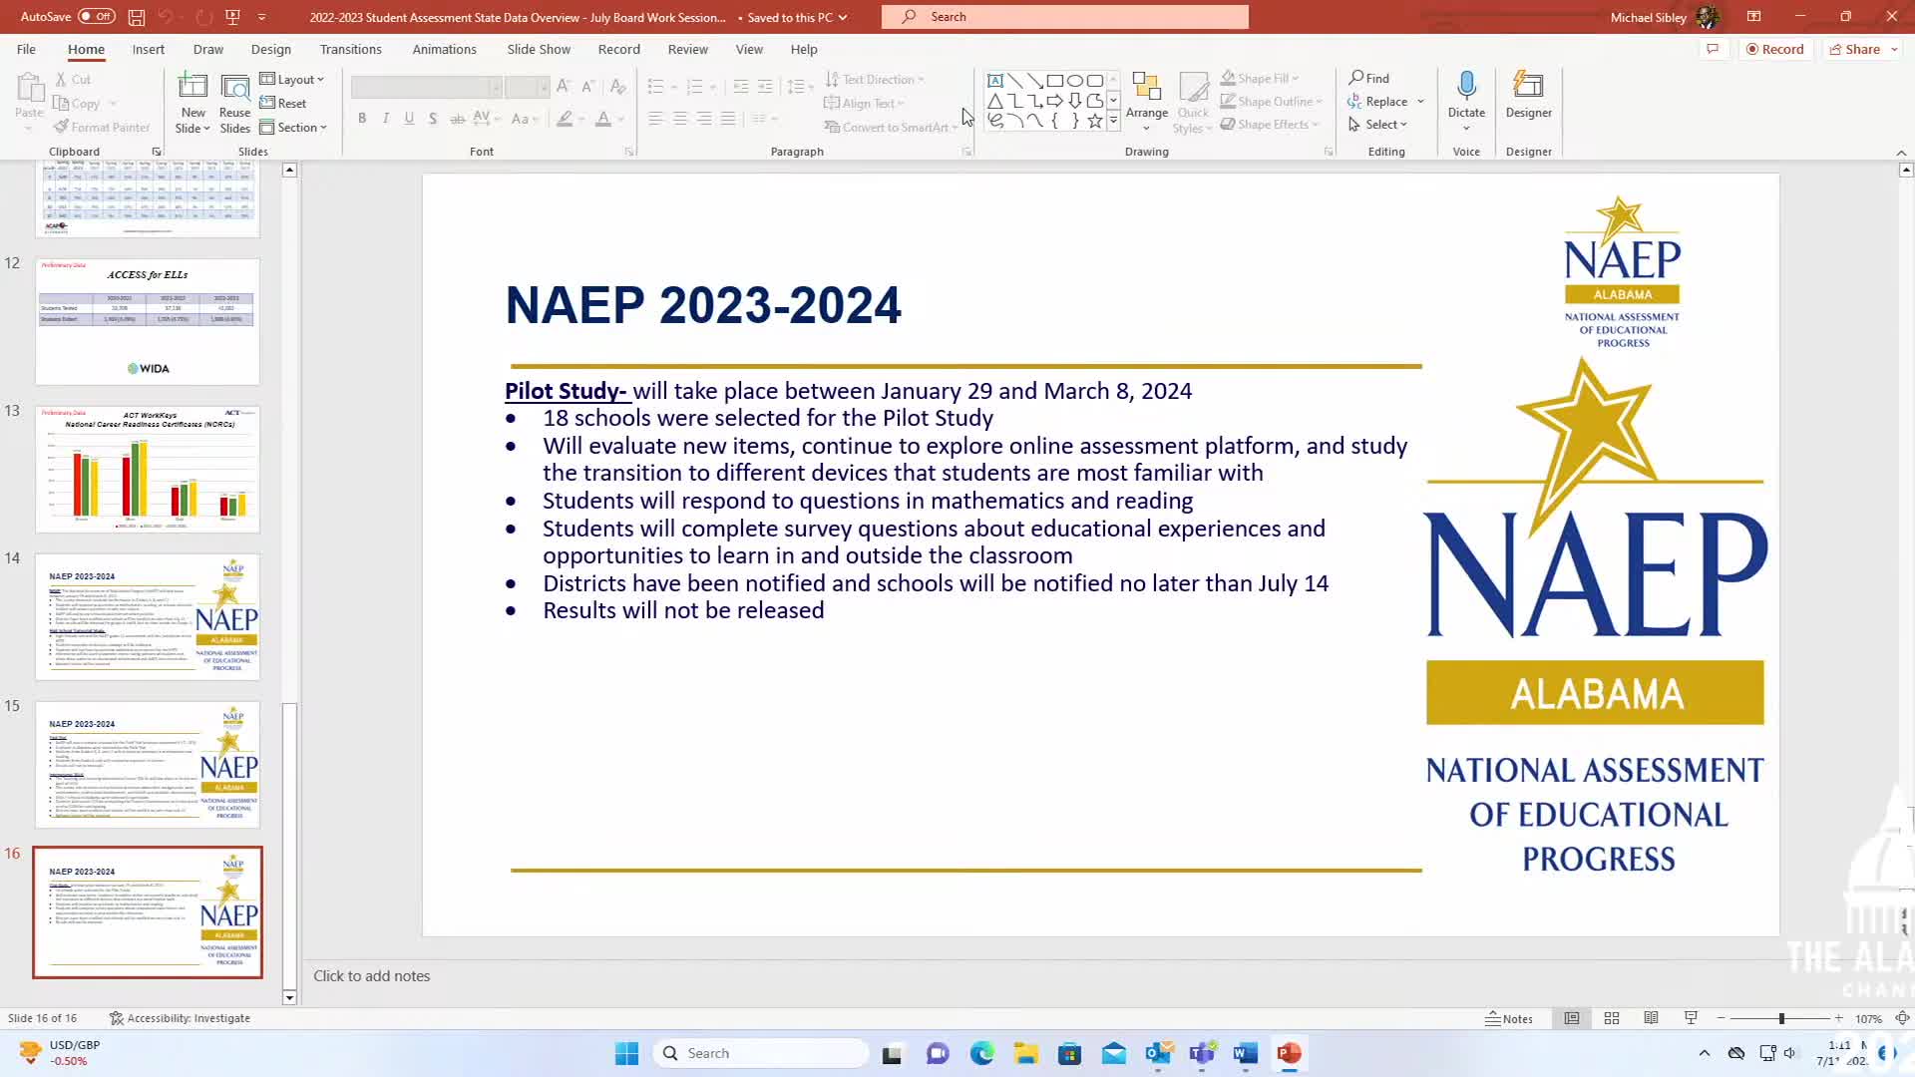Toggle the Notes pane

(1509, 1018)
